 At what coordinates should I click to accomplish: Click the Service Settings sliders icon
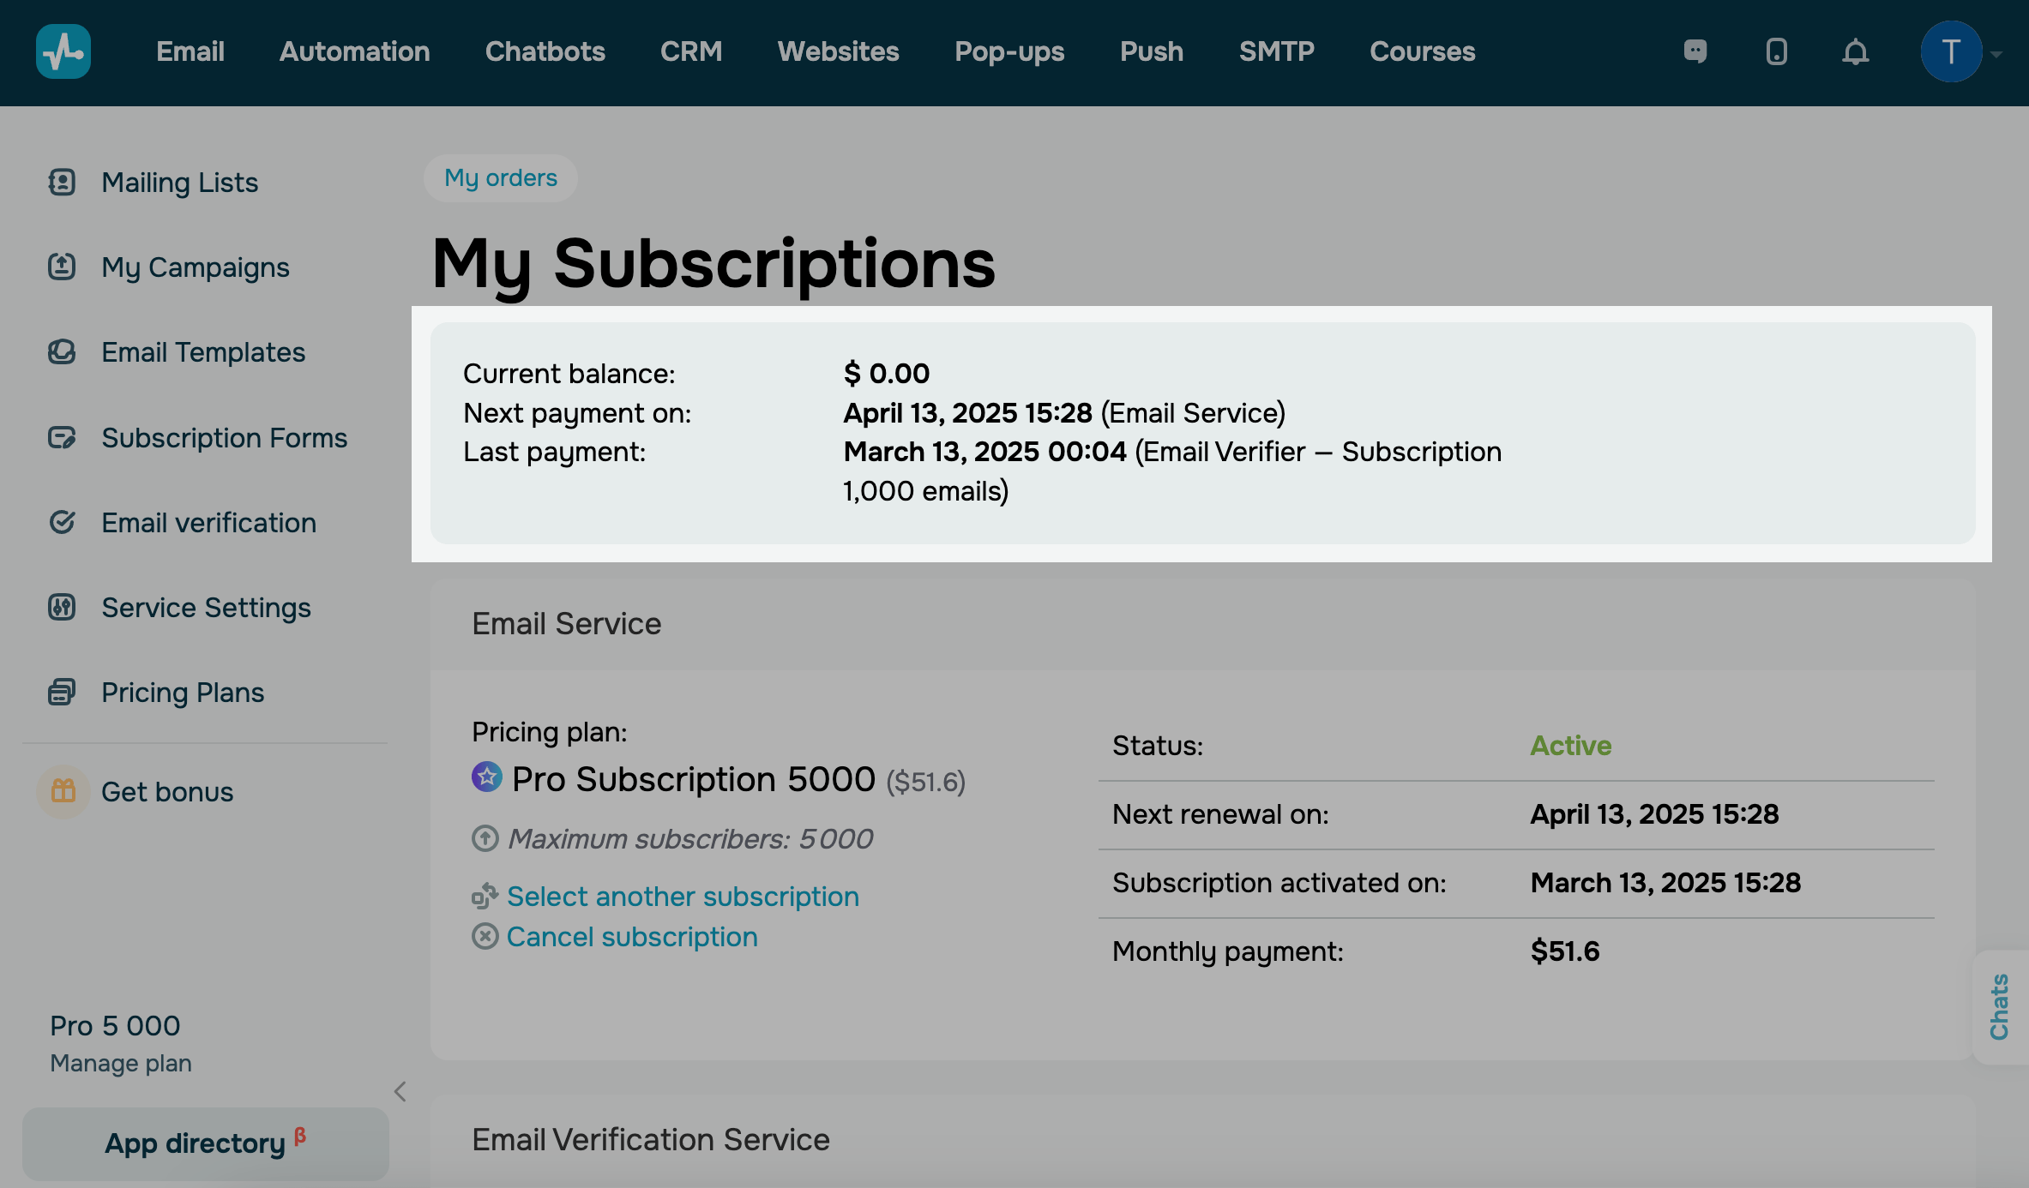click(x=62, y=607)
